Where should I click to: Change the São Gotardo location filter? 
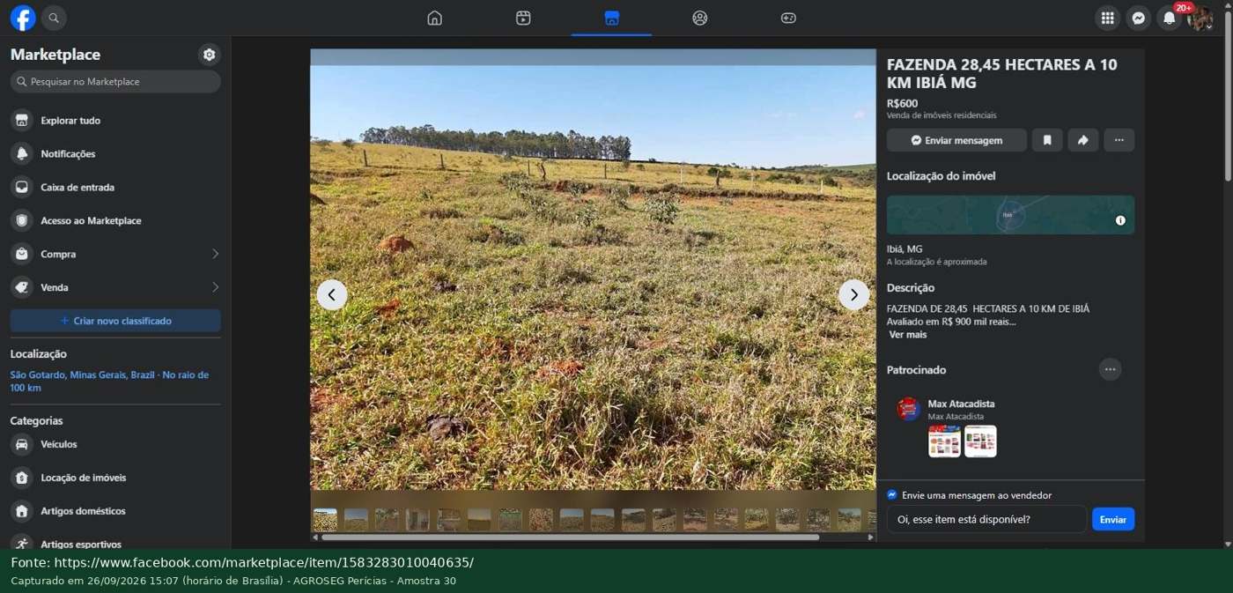coord(109,381)
